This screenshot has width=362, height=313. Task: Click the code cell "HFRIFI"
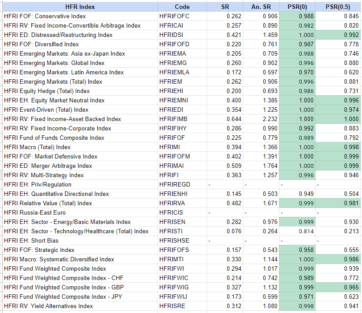coord(182,175)
